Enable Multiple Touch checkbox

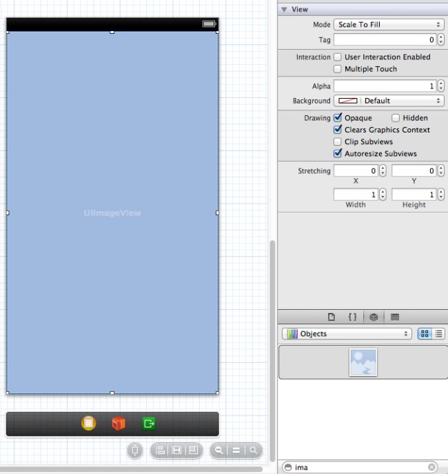coord(338,69)
